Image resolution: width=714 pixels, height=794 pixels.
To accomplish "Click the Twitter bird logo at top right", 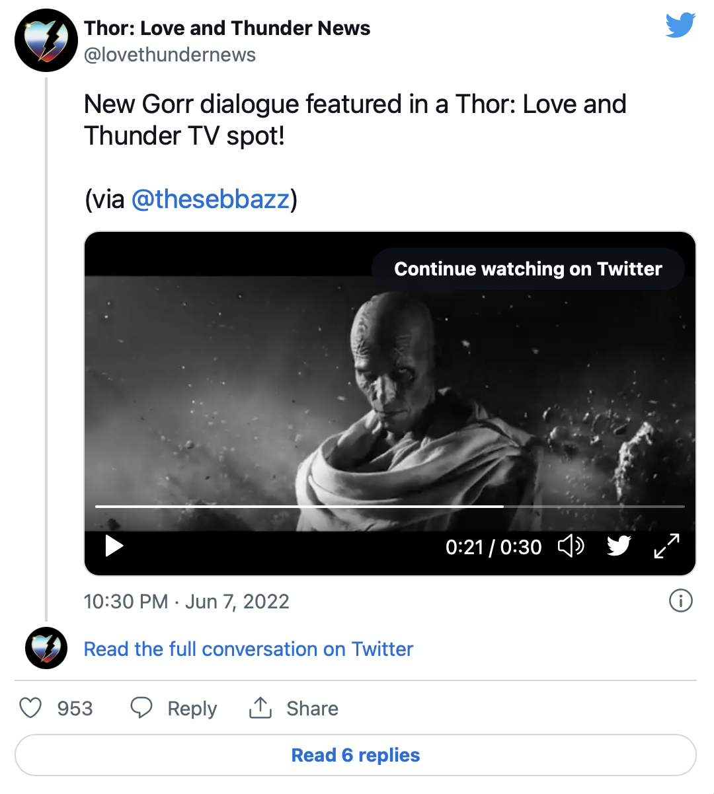I will [680, 25].
